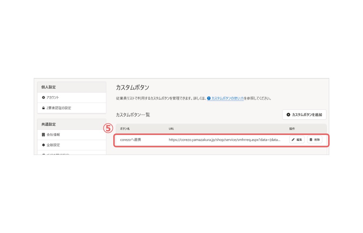Select the corezoへ連携 button name cell
The image size is (363, 233).
pyautogui.click(x=130, y=140)
